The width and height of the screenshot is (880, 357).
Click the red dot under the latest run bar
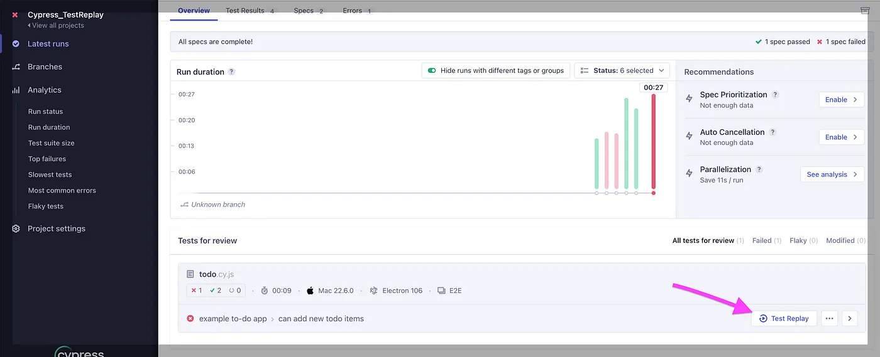click(654, 193)
